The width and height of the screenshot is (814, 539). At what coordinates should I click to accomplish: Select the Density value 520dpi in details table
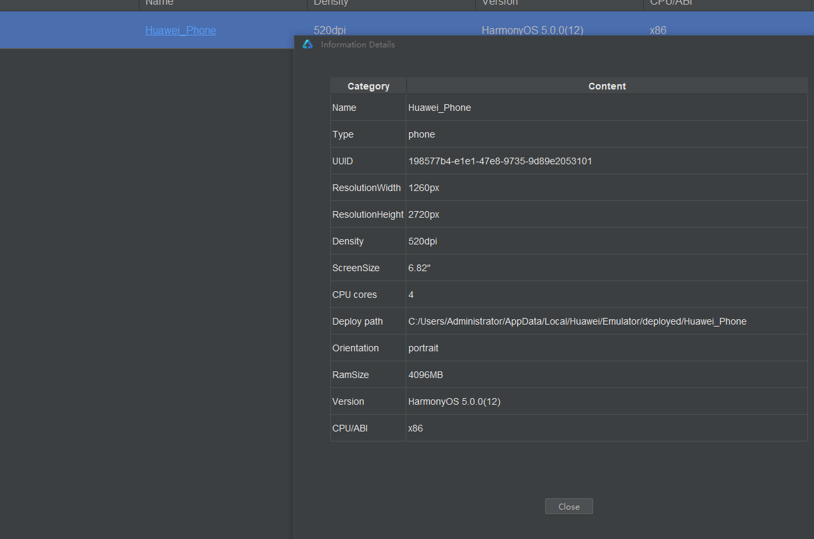[423, 241]
